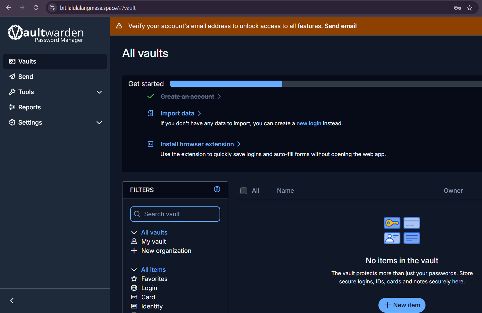Toggle the select All checkbox
Image resolution: width=482 pixels, height=313 pixels.
pos(244,191)
